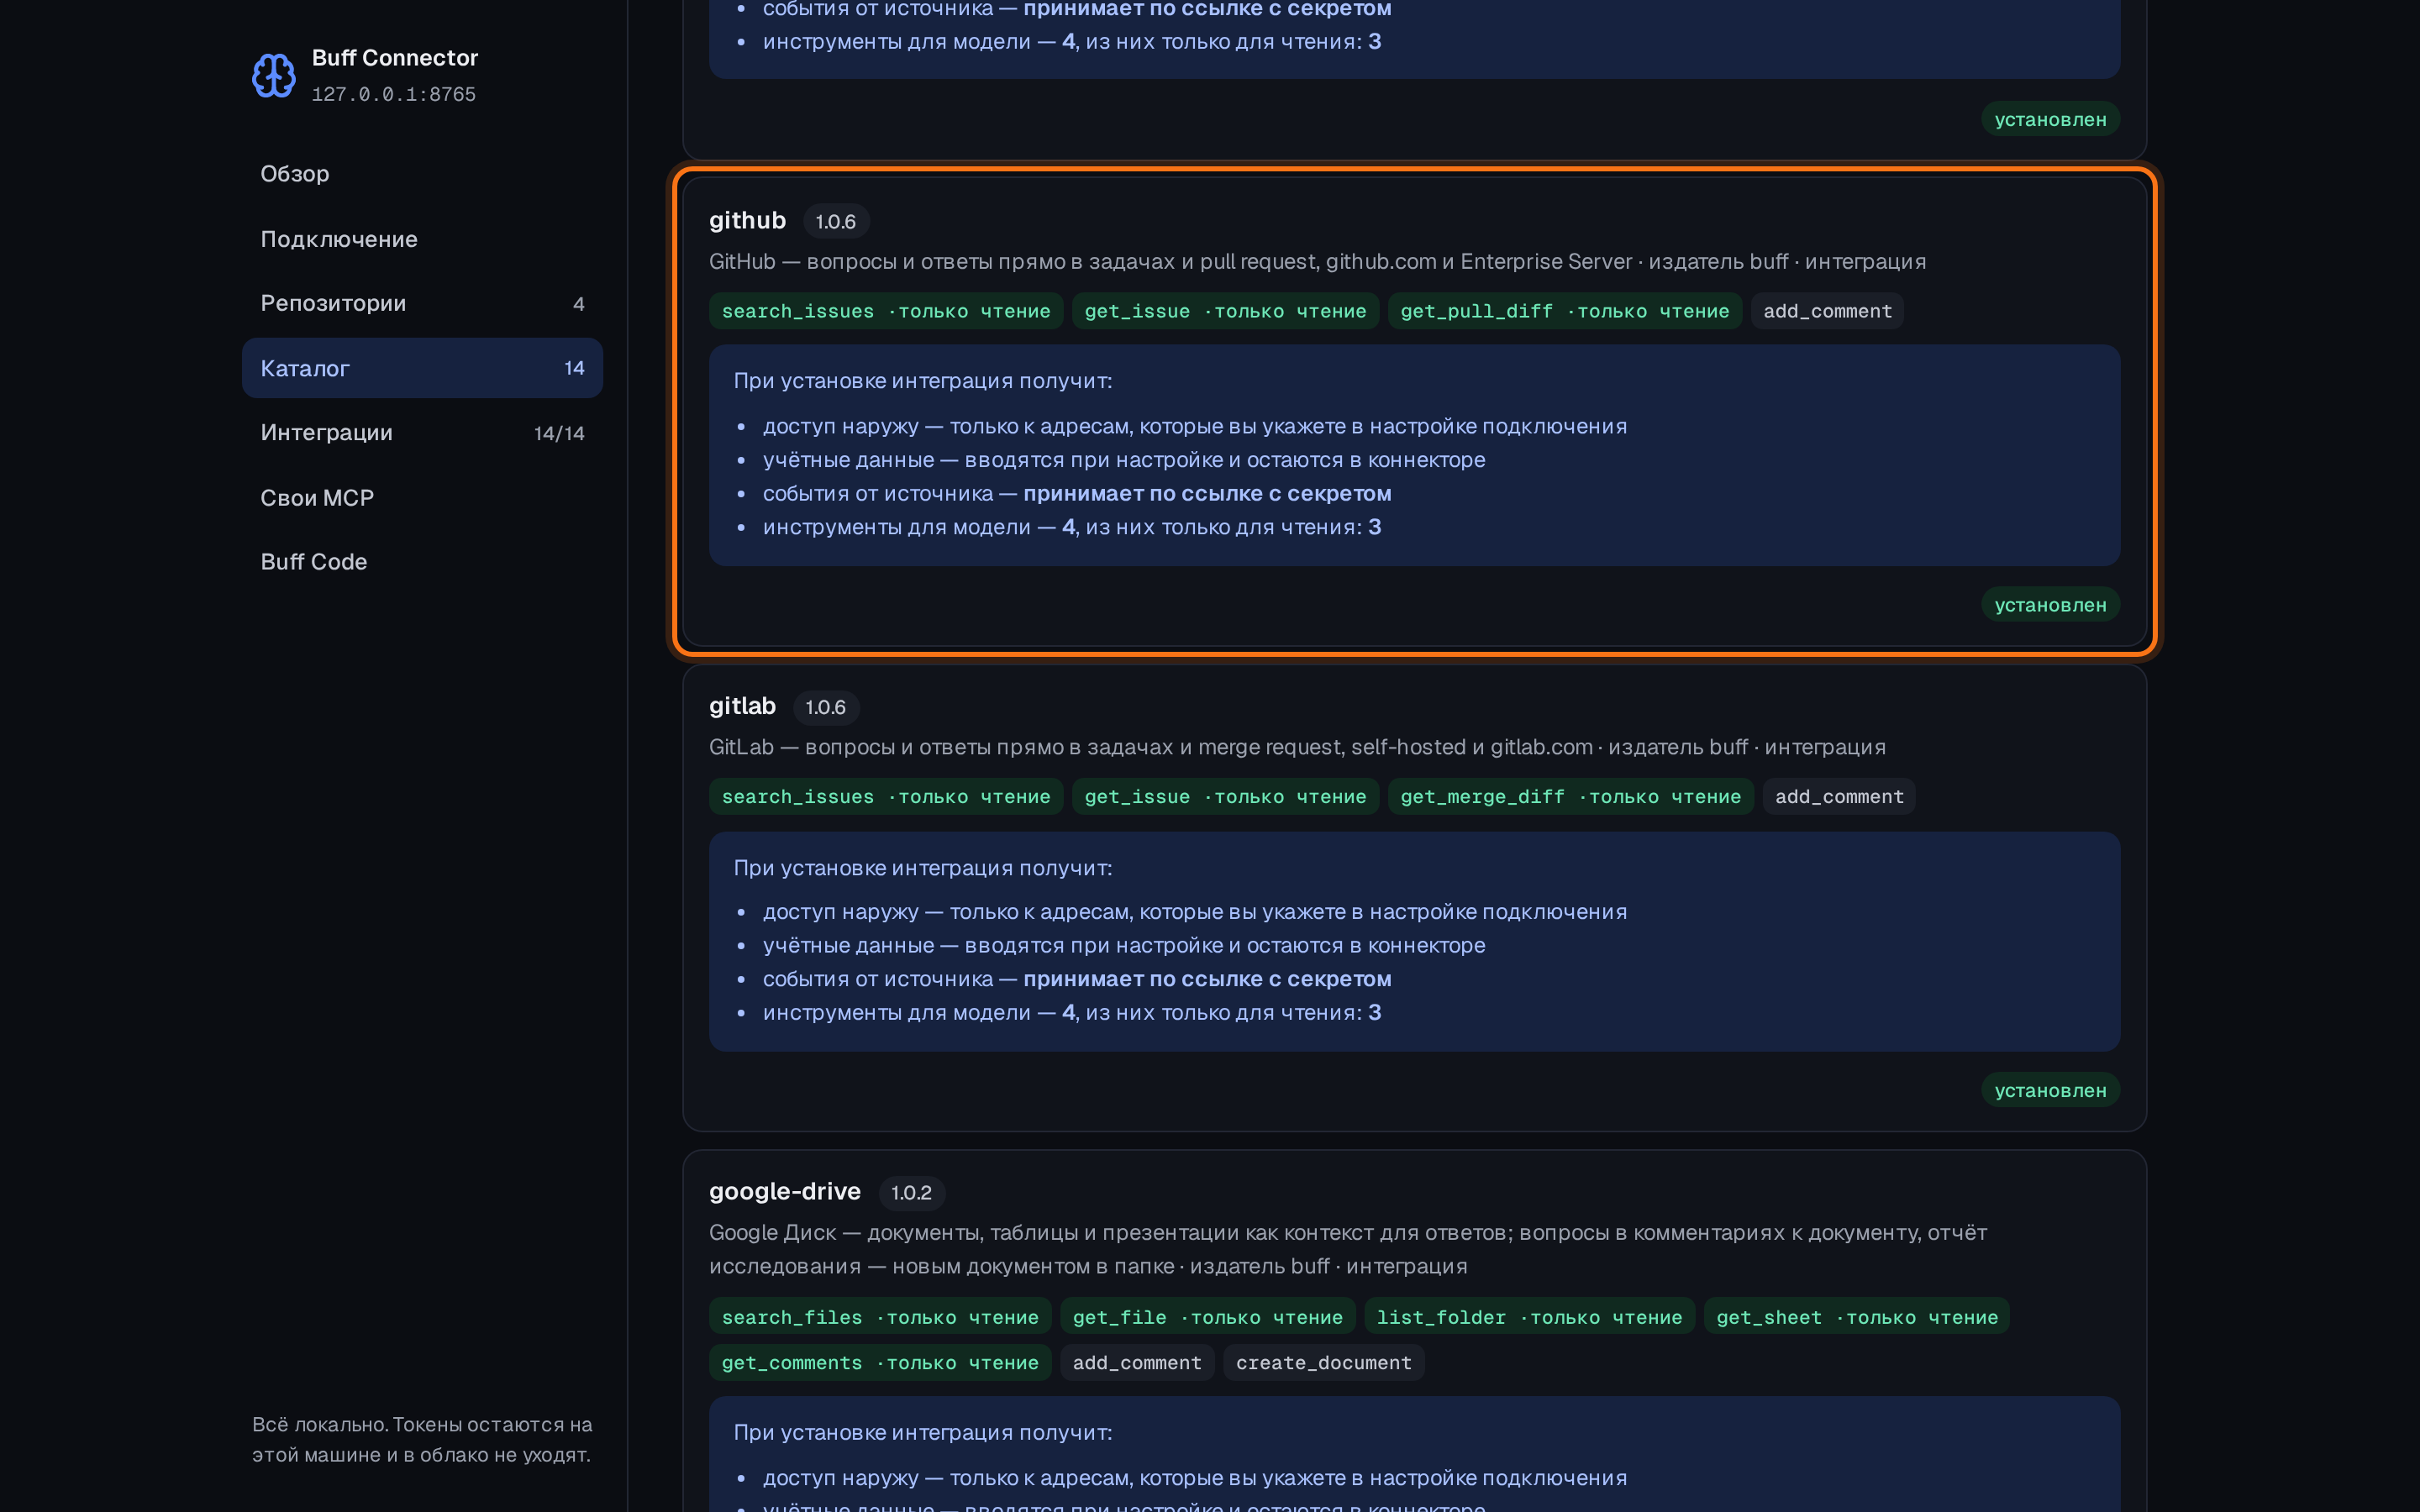Click the 127.0.0.1:8765 address text
This screenshot has height=1512, width=2420.
point(393,94)
